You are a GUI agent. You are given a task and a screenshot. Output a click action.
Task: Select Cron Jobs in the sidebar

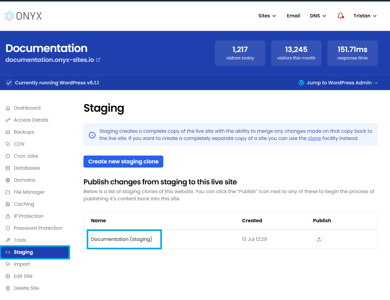tap(26, 156)
